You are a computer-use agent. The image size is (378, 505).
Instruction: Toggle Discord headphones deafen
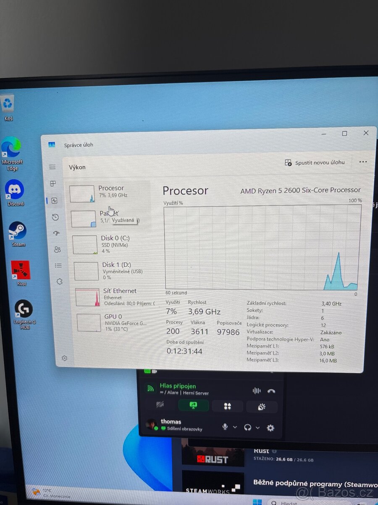tap(248, 427)
